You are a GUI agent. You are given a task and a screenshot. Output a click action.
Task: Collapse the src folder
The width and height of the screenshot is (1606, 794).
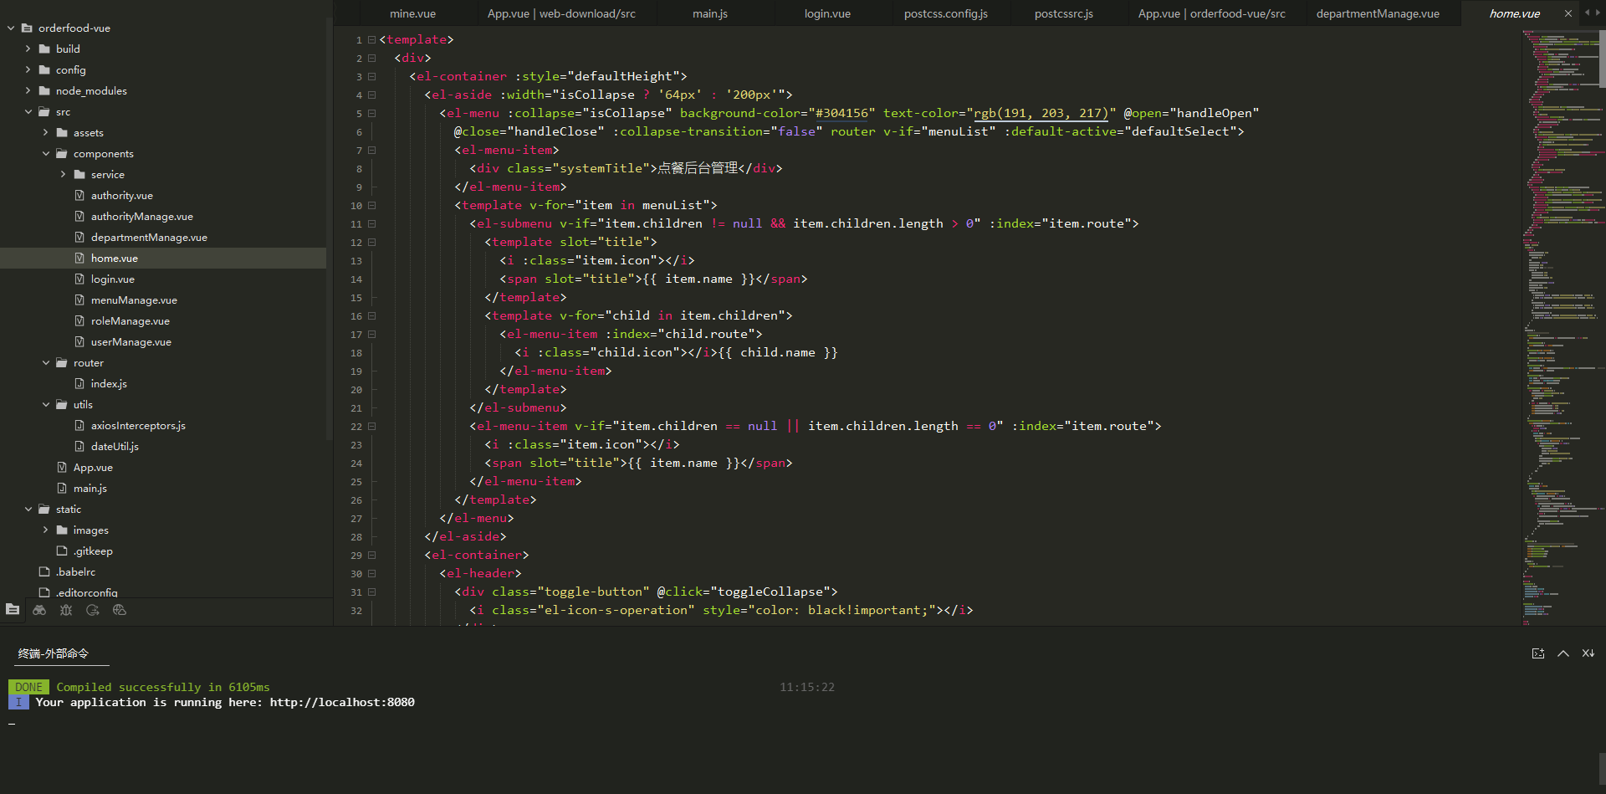(28, 112)
